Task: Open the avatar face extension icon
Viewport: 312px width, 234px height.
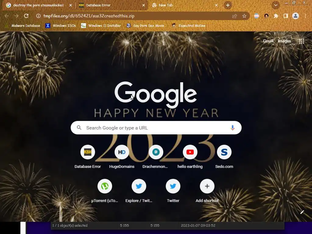Action: (266, 16)
